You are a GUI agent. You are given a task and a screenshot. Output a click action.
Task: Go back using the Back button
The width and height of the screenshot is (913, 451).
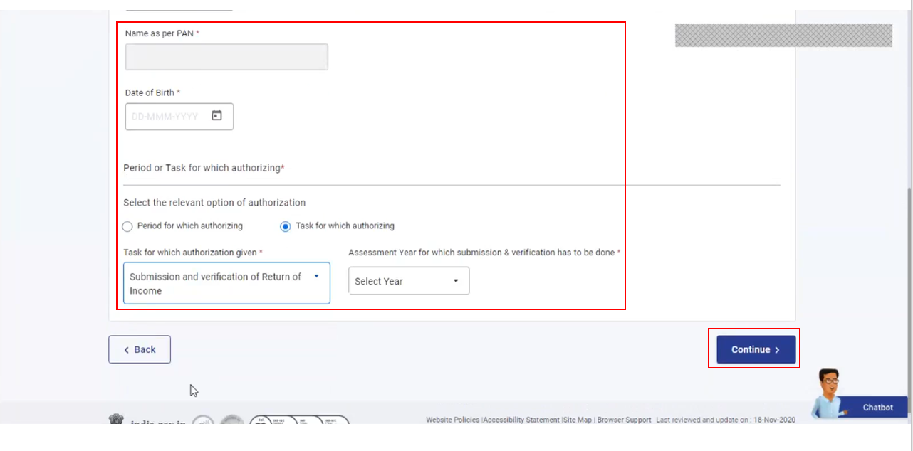pos(140,349)
